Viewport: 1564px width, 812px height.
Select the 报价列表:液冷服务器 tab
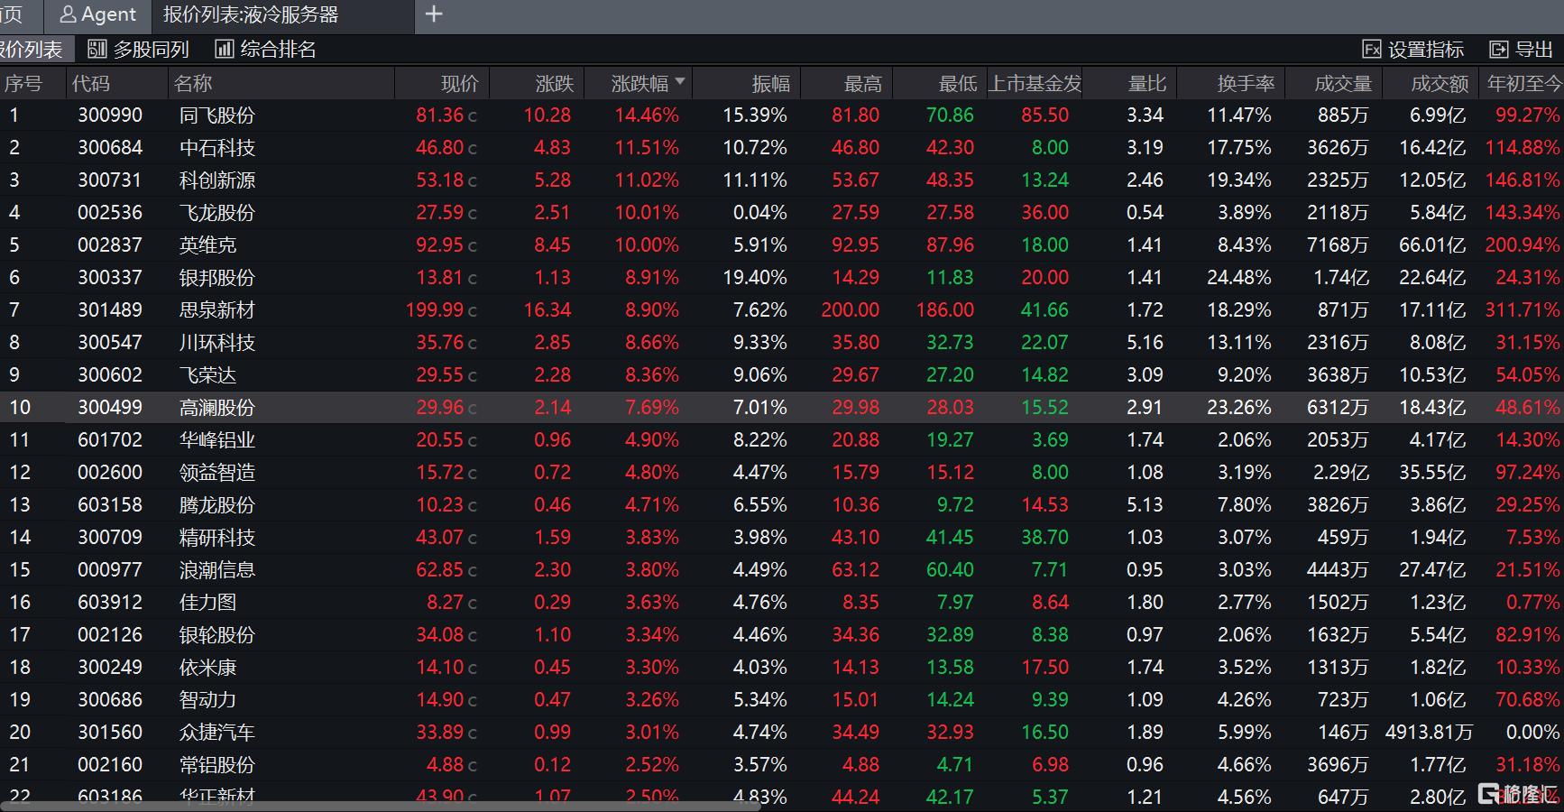[251, 15]
